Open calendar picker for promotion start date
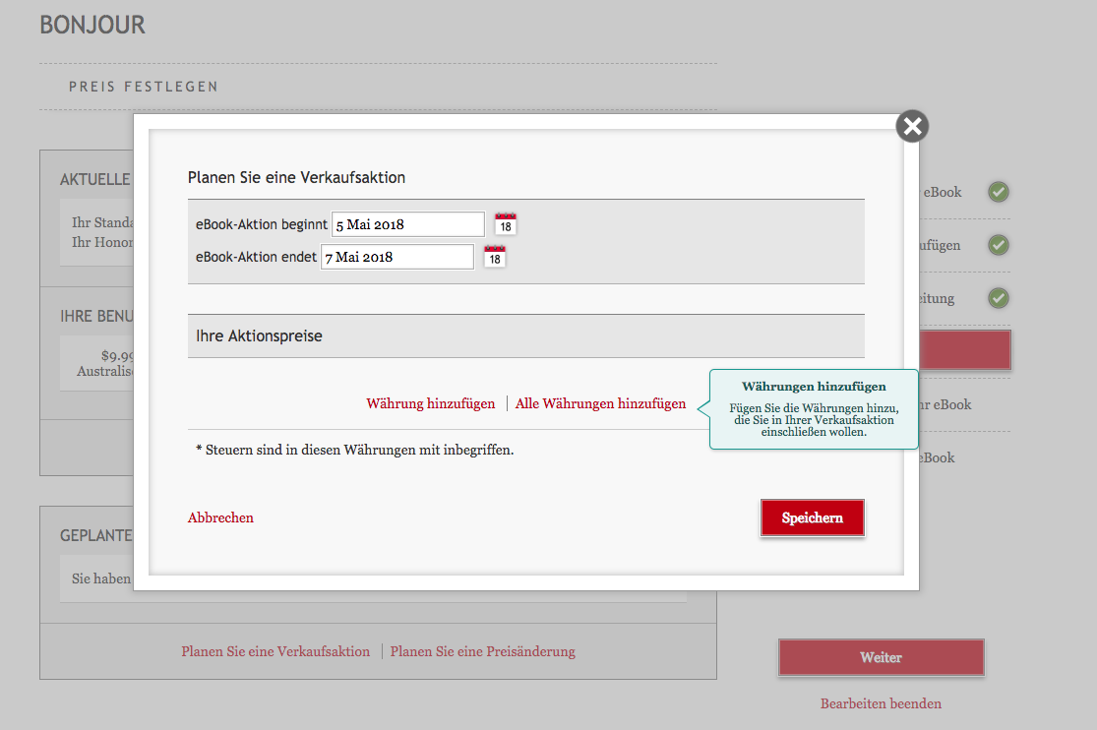Image resolution: width=1097 pixels, height=730 pixels. click(506, 223)
